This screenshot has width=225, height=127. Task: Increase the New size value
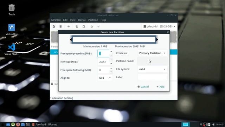(111, 60)
